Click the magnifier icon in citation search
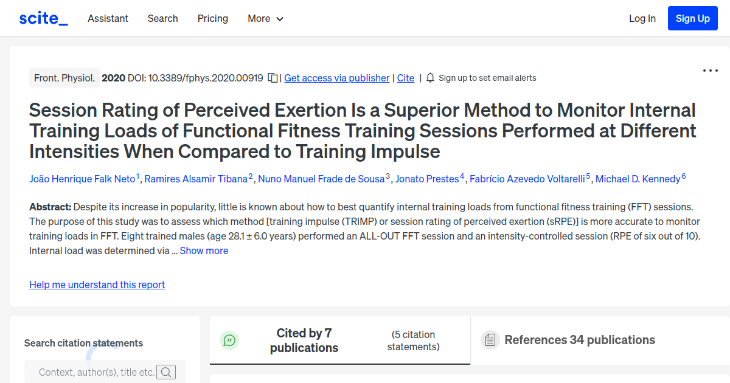The image size is (730, 383). pos(166,371)
